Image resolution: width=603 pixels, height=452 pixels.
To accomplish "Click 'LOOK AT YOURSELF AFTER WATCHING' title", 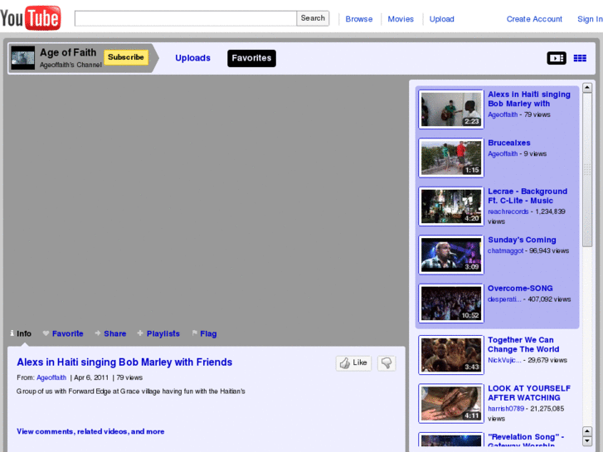I will [x=529, y=393].
